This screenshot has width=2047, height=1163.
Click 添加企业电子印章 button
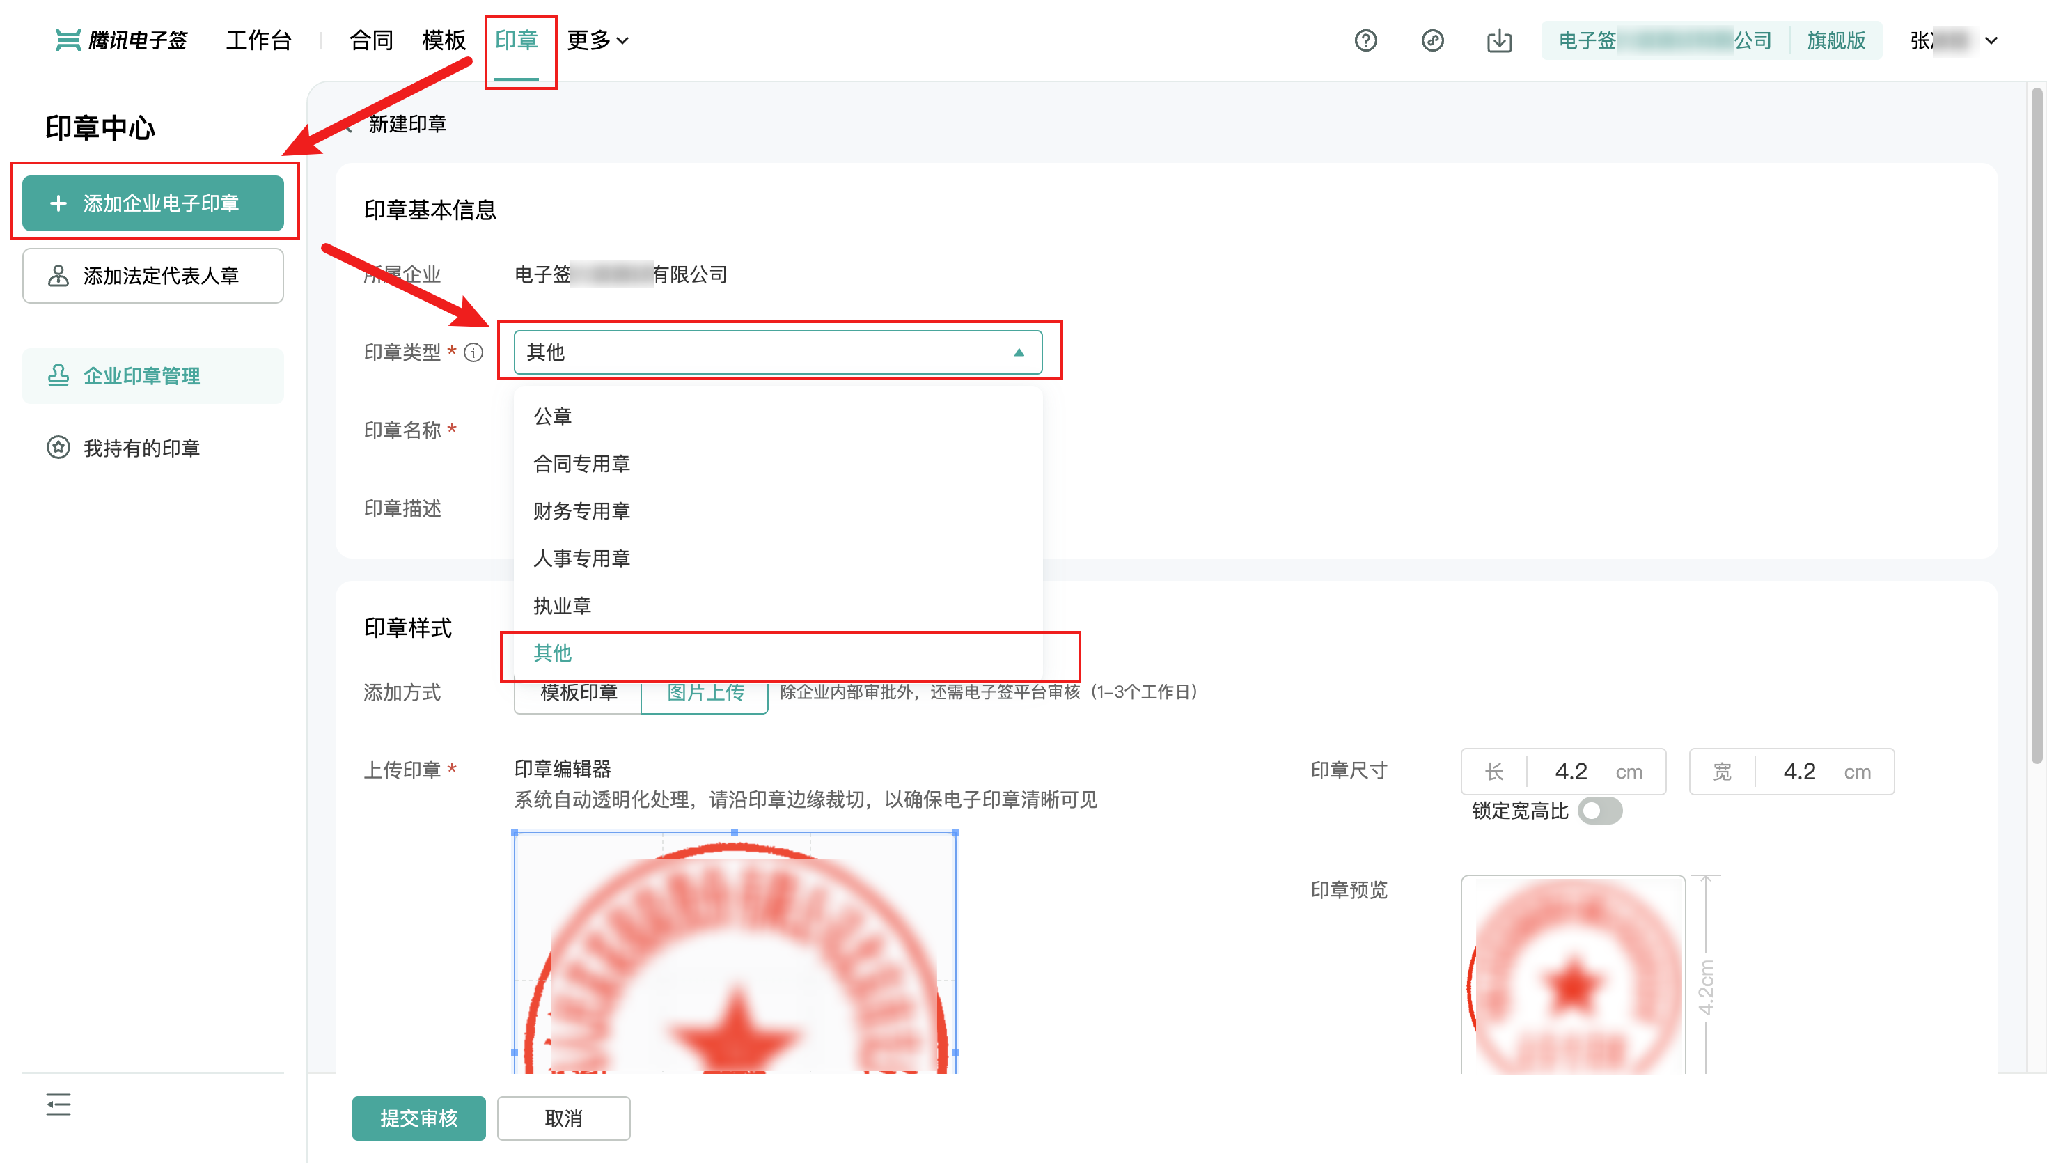click(x=153, y=203)
